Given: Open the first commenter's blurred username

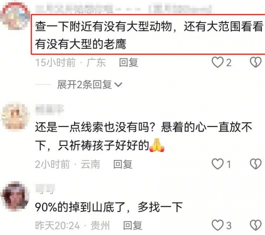Looking at the screenshot, I should coord(123,9).
